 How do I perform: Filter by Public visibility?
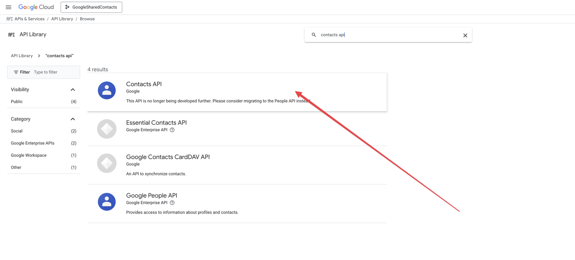click(x=43, y=102)
